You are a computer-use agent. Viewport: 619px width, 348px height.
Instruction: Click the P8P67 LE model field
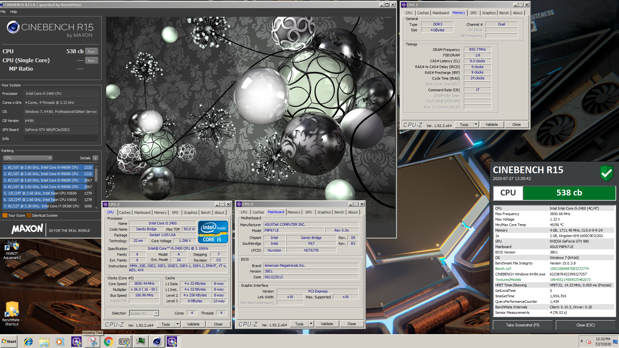point(294,230)
